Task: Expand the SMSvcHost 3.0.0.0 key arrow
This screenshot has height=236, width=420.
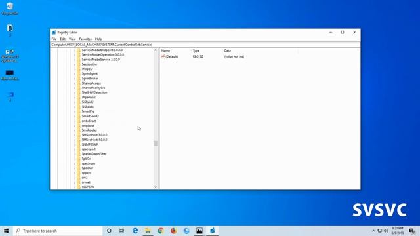Action: click(x=74, y=135)
